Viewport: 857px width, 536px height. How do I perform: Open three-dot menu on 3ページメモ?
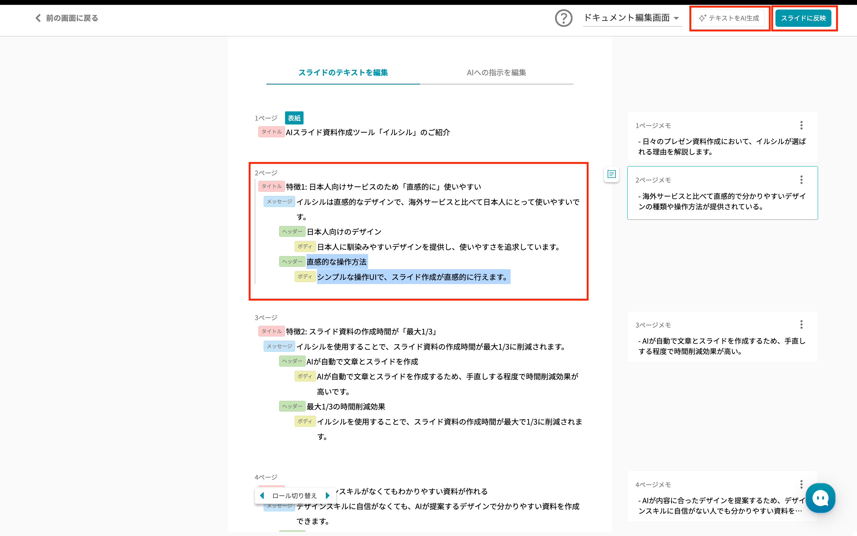coord(801,324)
